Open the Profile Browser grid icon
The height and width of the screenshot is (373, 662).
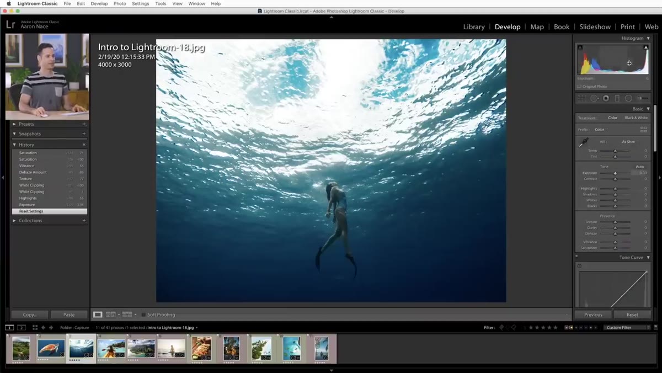click(x=643, y=130)
